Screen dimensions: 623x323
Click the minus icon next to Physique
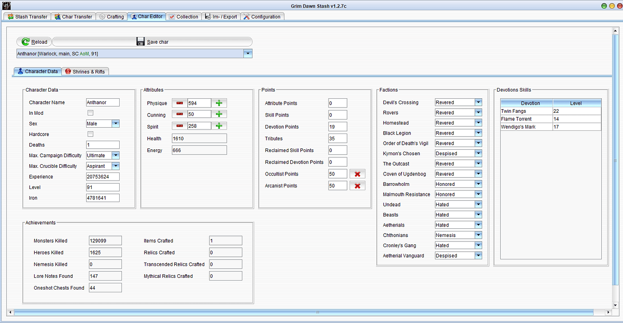point(179,103)
